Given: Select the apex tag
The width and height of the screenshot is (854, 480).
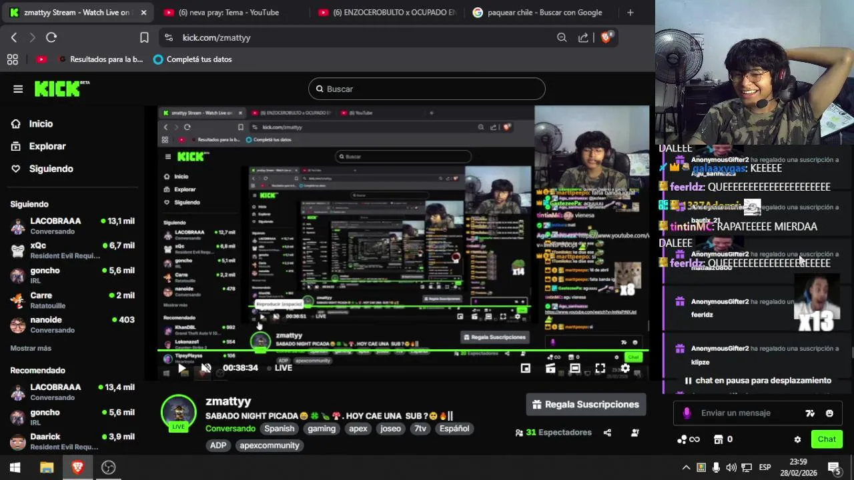Looking at the screenshot, I should (x=358, y=429).
